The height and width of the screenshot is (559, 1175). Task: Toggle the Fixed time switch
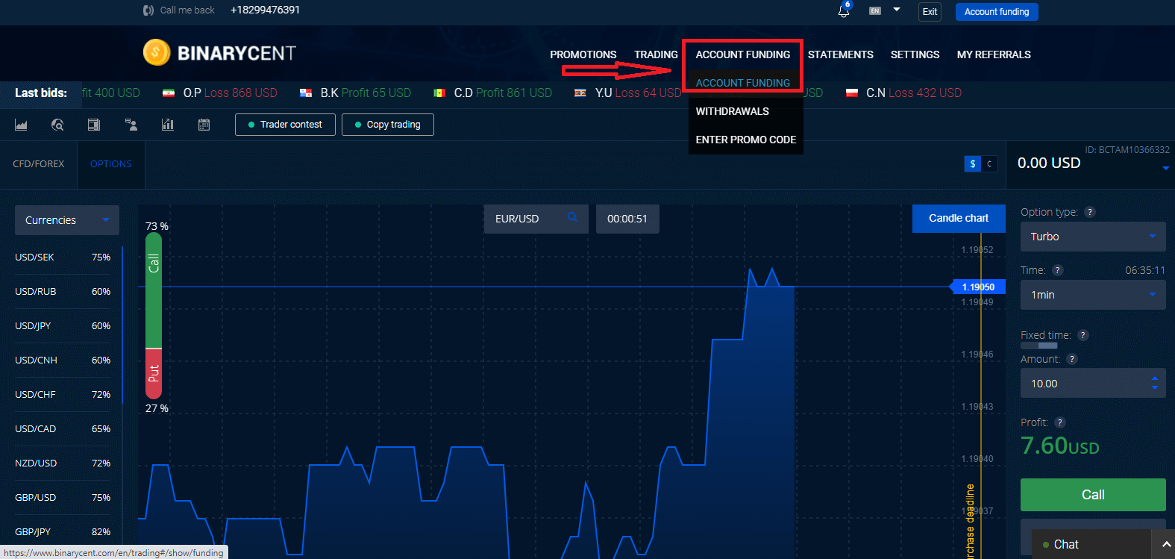pyautogui.click(x=1038, y=346)
